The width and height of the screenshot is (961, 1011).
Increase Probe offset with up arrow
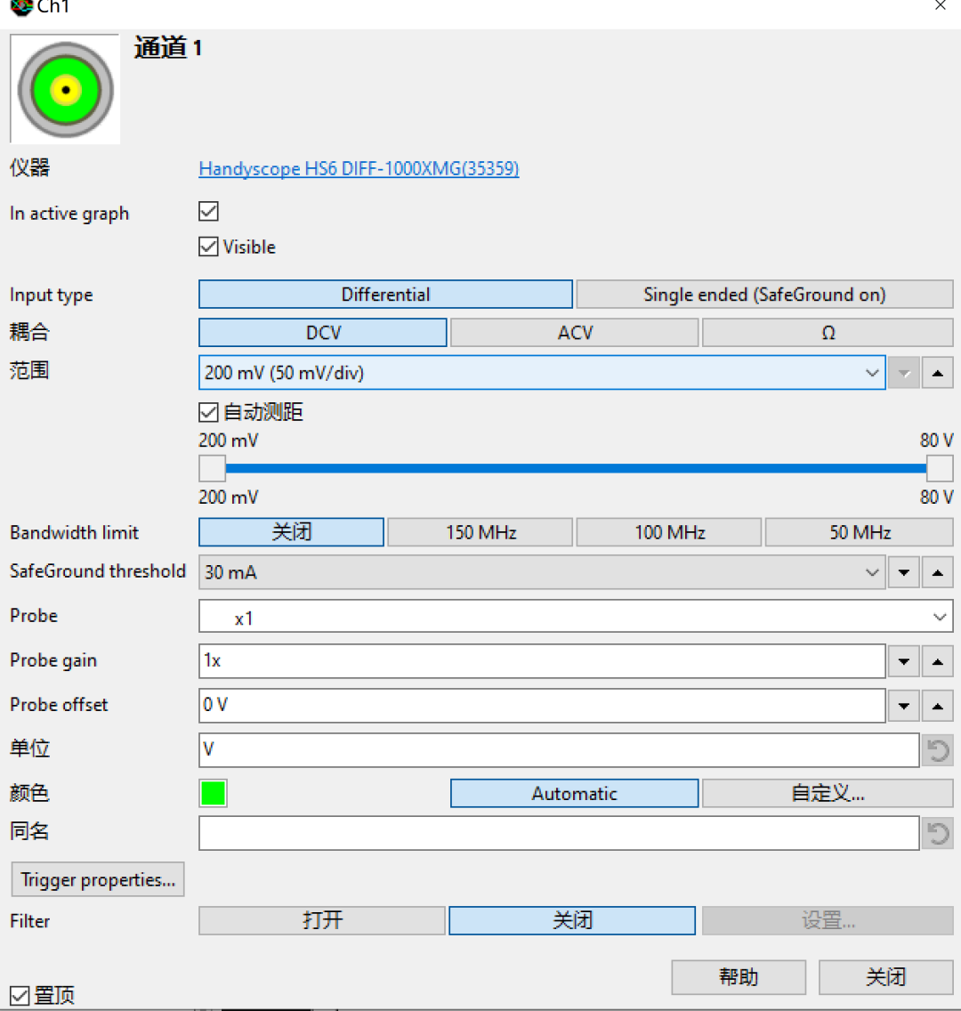[x=938, y=706]
